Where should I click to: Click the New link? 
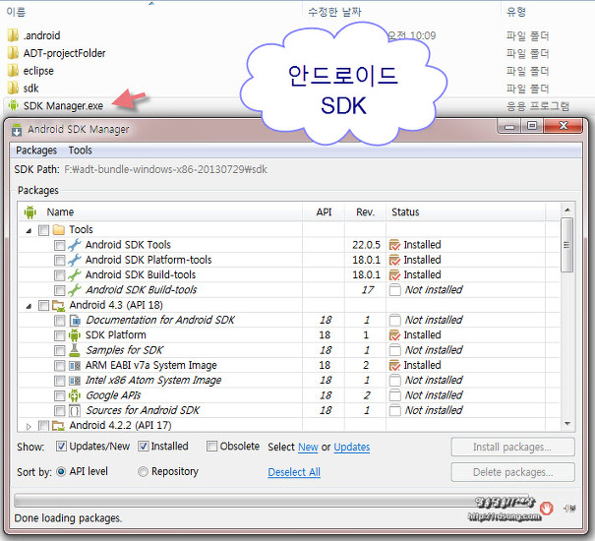(x=308, y=447)
